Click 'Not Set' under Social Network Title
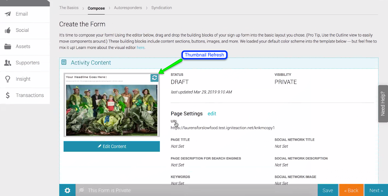Screen dimensions: 388x196 click(281, 146)
